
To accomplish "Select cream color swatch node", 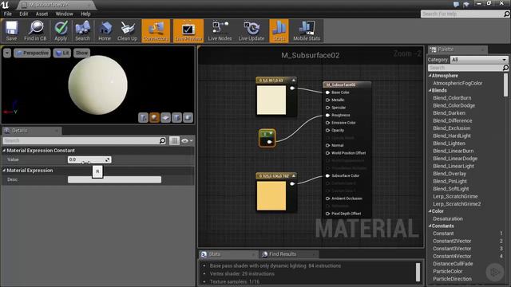I will (x=271, y=100).
